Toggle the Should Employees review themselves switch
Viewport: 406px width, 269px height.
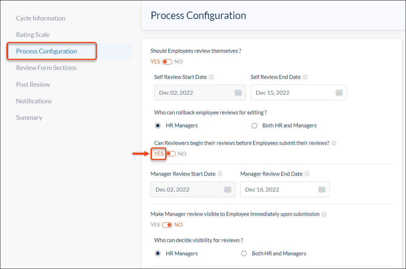click(x=167, y=62)
